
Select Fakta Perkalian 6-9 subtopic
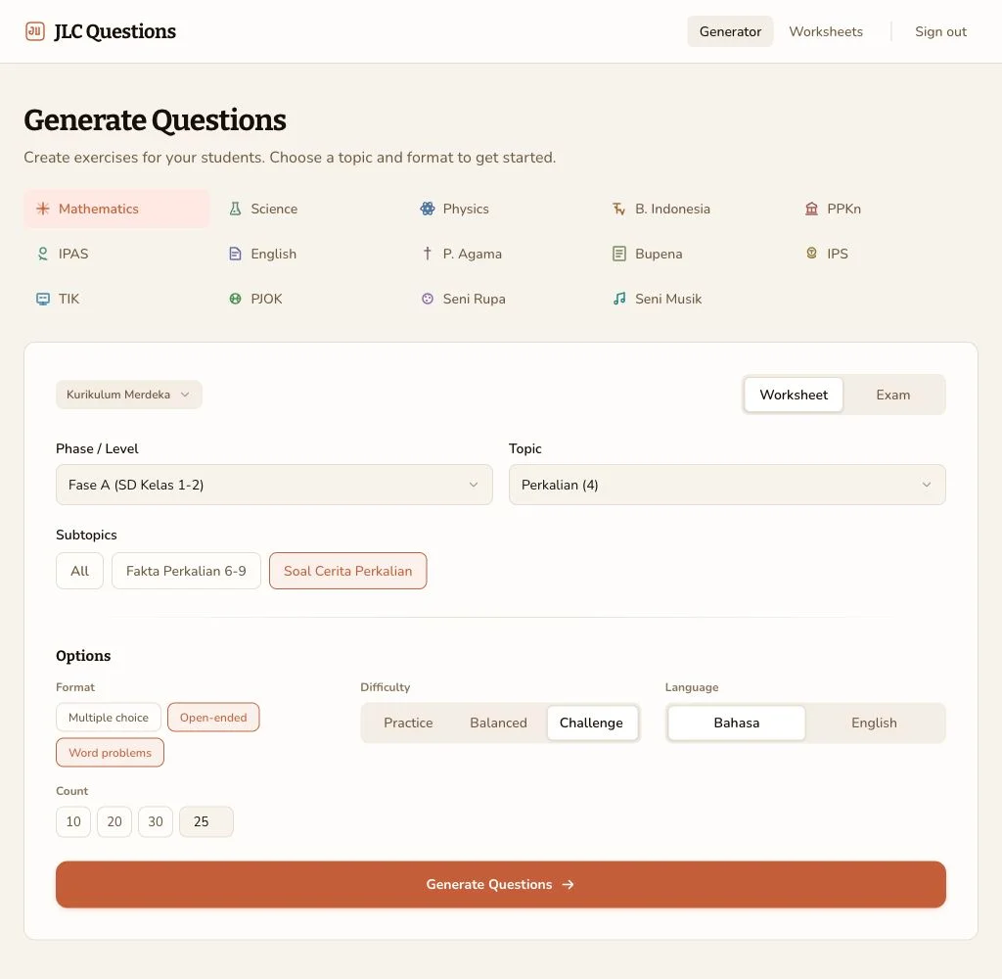tap(186, 571)
